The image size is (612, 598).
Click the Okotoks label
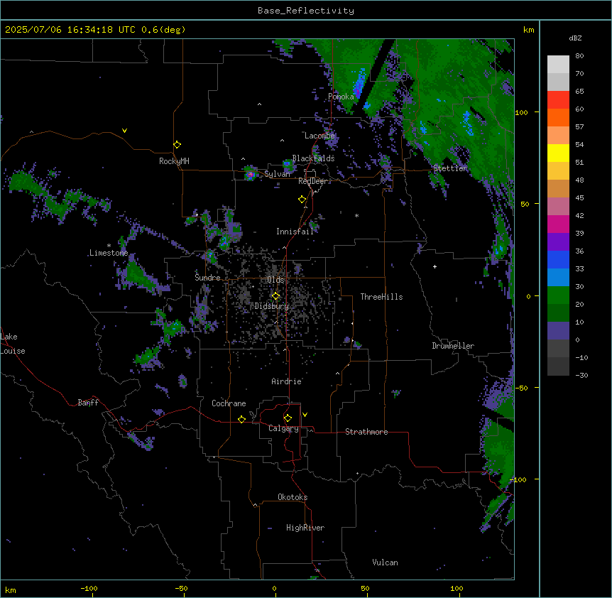(x=293, y=497)
